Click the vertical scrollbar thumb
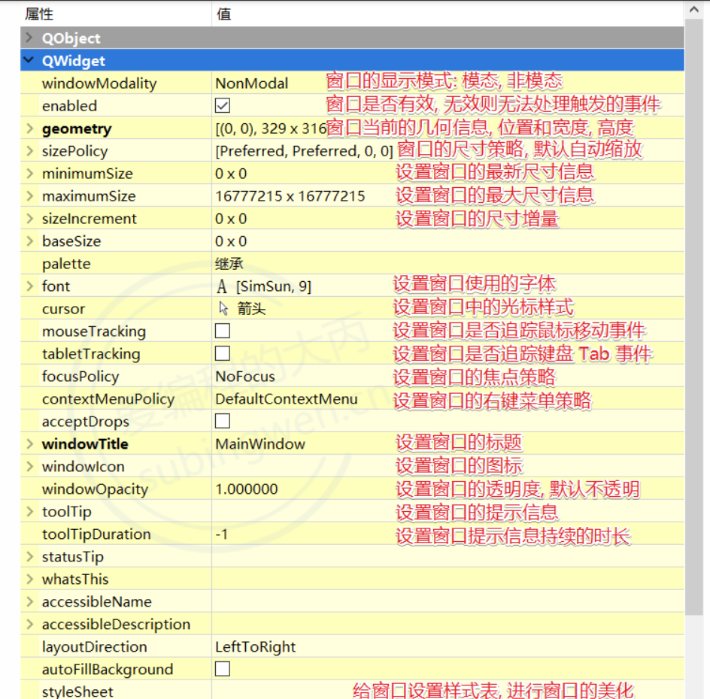 [x=693, y=316]
